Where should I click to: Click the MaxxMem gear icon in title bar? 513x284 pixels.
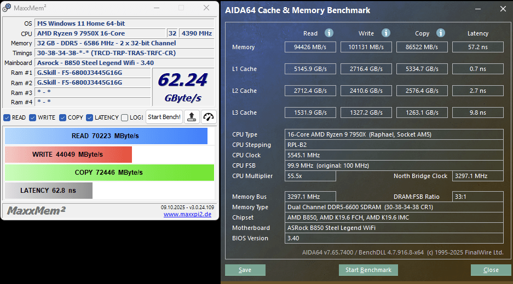pos(7,8)
